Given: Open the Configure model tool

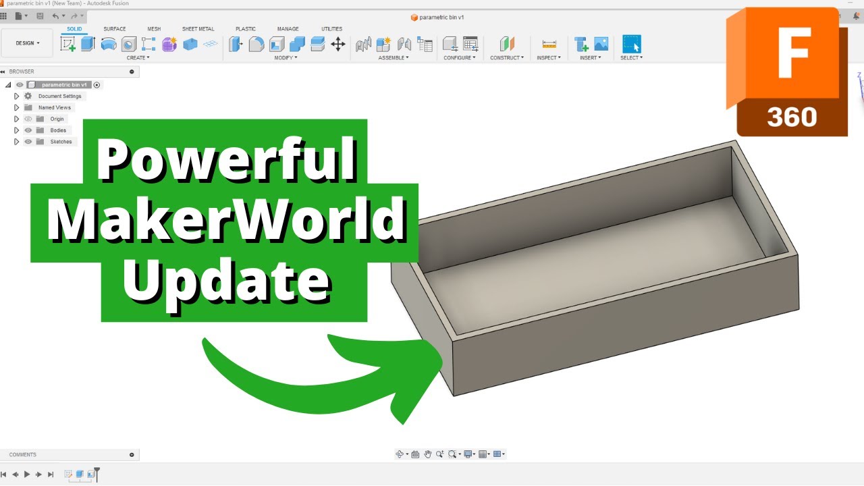Looking at the screenshot, I should 450,45.
